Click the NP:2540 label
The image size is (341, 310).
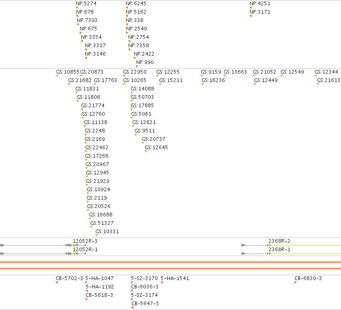pos(137,29)
